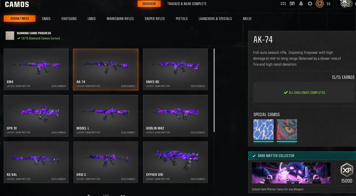The image size is (356, 196).
Task: Click the Dark Matter Collector calling card
Action: (291, 173)
